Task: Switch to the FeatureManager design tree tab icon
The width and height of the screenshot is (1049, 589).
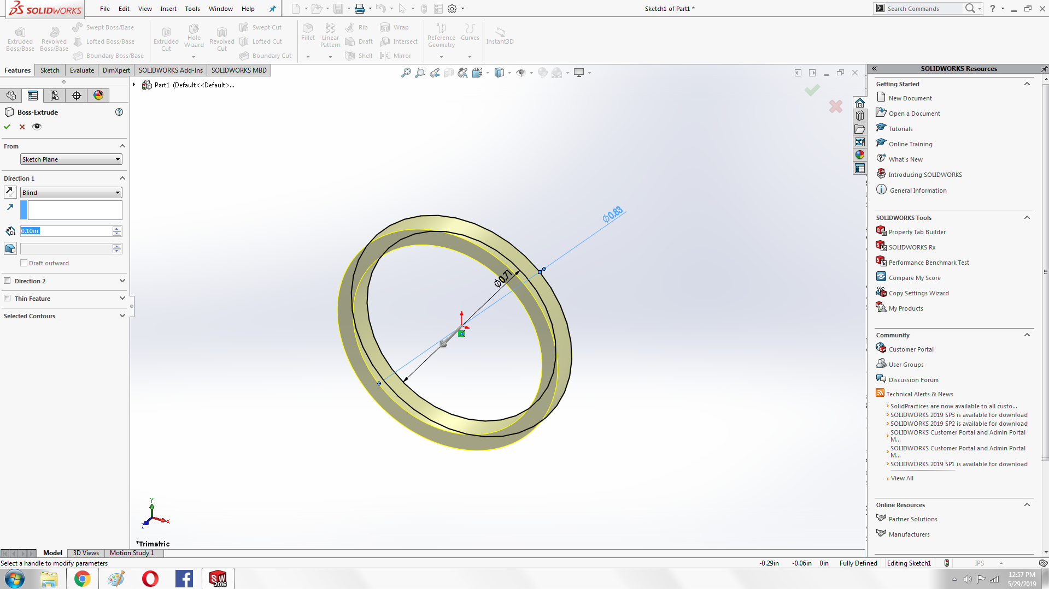Action: 11,96
